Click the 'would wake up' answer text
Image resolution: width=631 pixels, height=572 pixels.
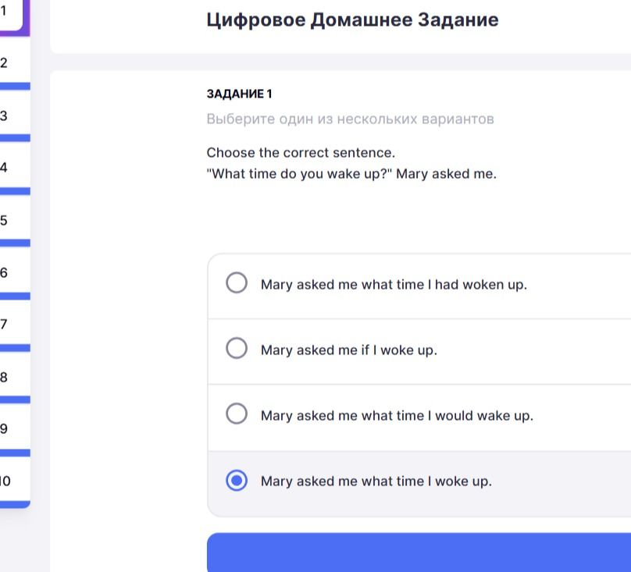click(484, 415)
